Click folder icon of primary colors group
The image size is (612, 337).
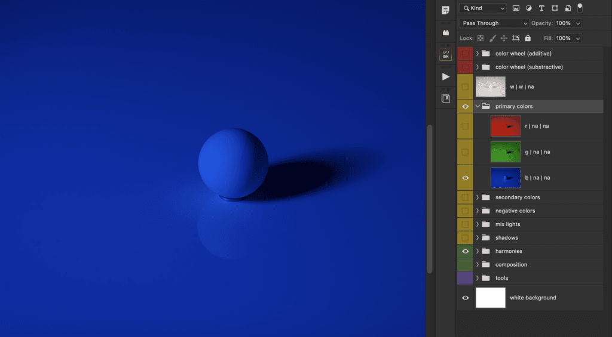[485, 106]
